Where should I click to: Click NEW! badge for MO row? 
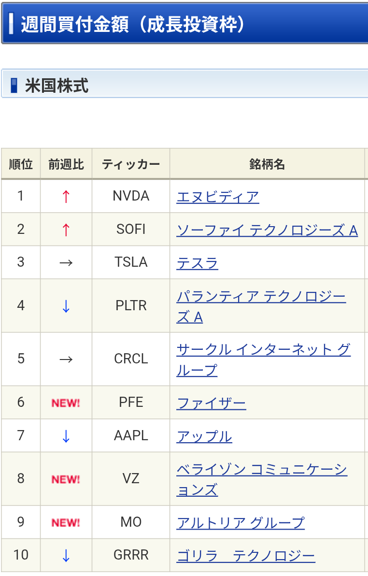(66, 523)
